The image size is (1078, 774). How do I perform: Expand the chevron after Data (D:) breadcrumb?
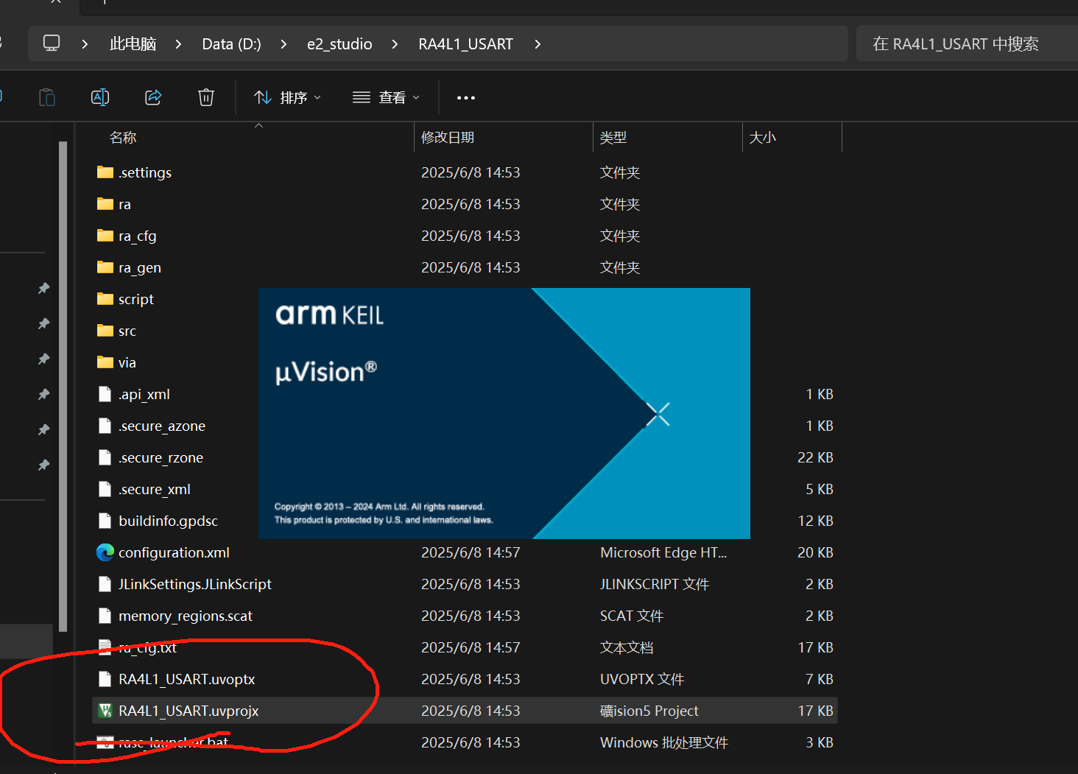[x=283, y=44]
